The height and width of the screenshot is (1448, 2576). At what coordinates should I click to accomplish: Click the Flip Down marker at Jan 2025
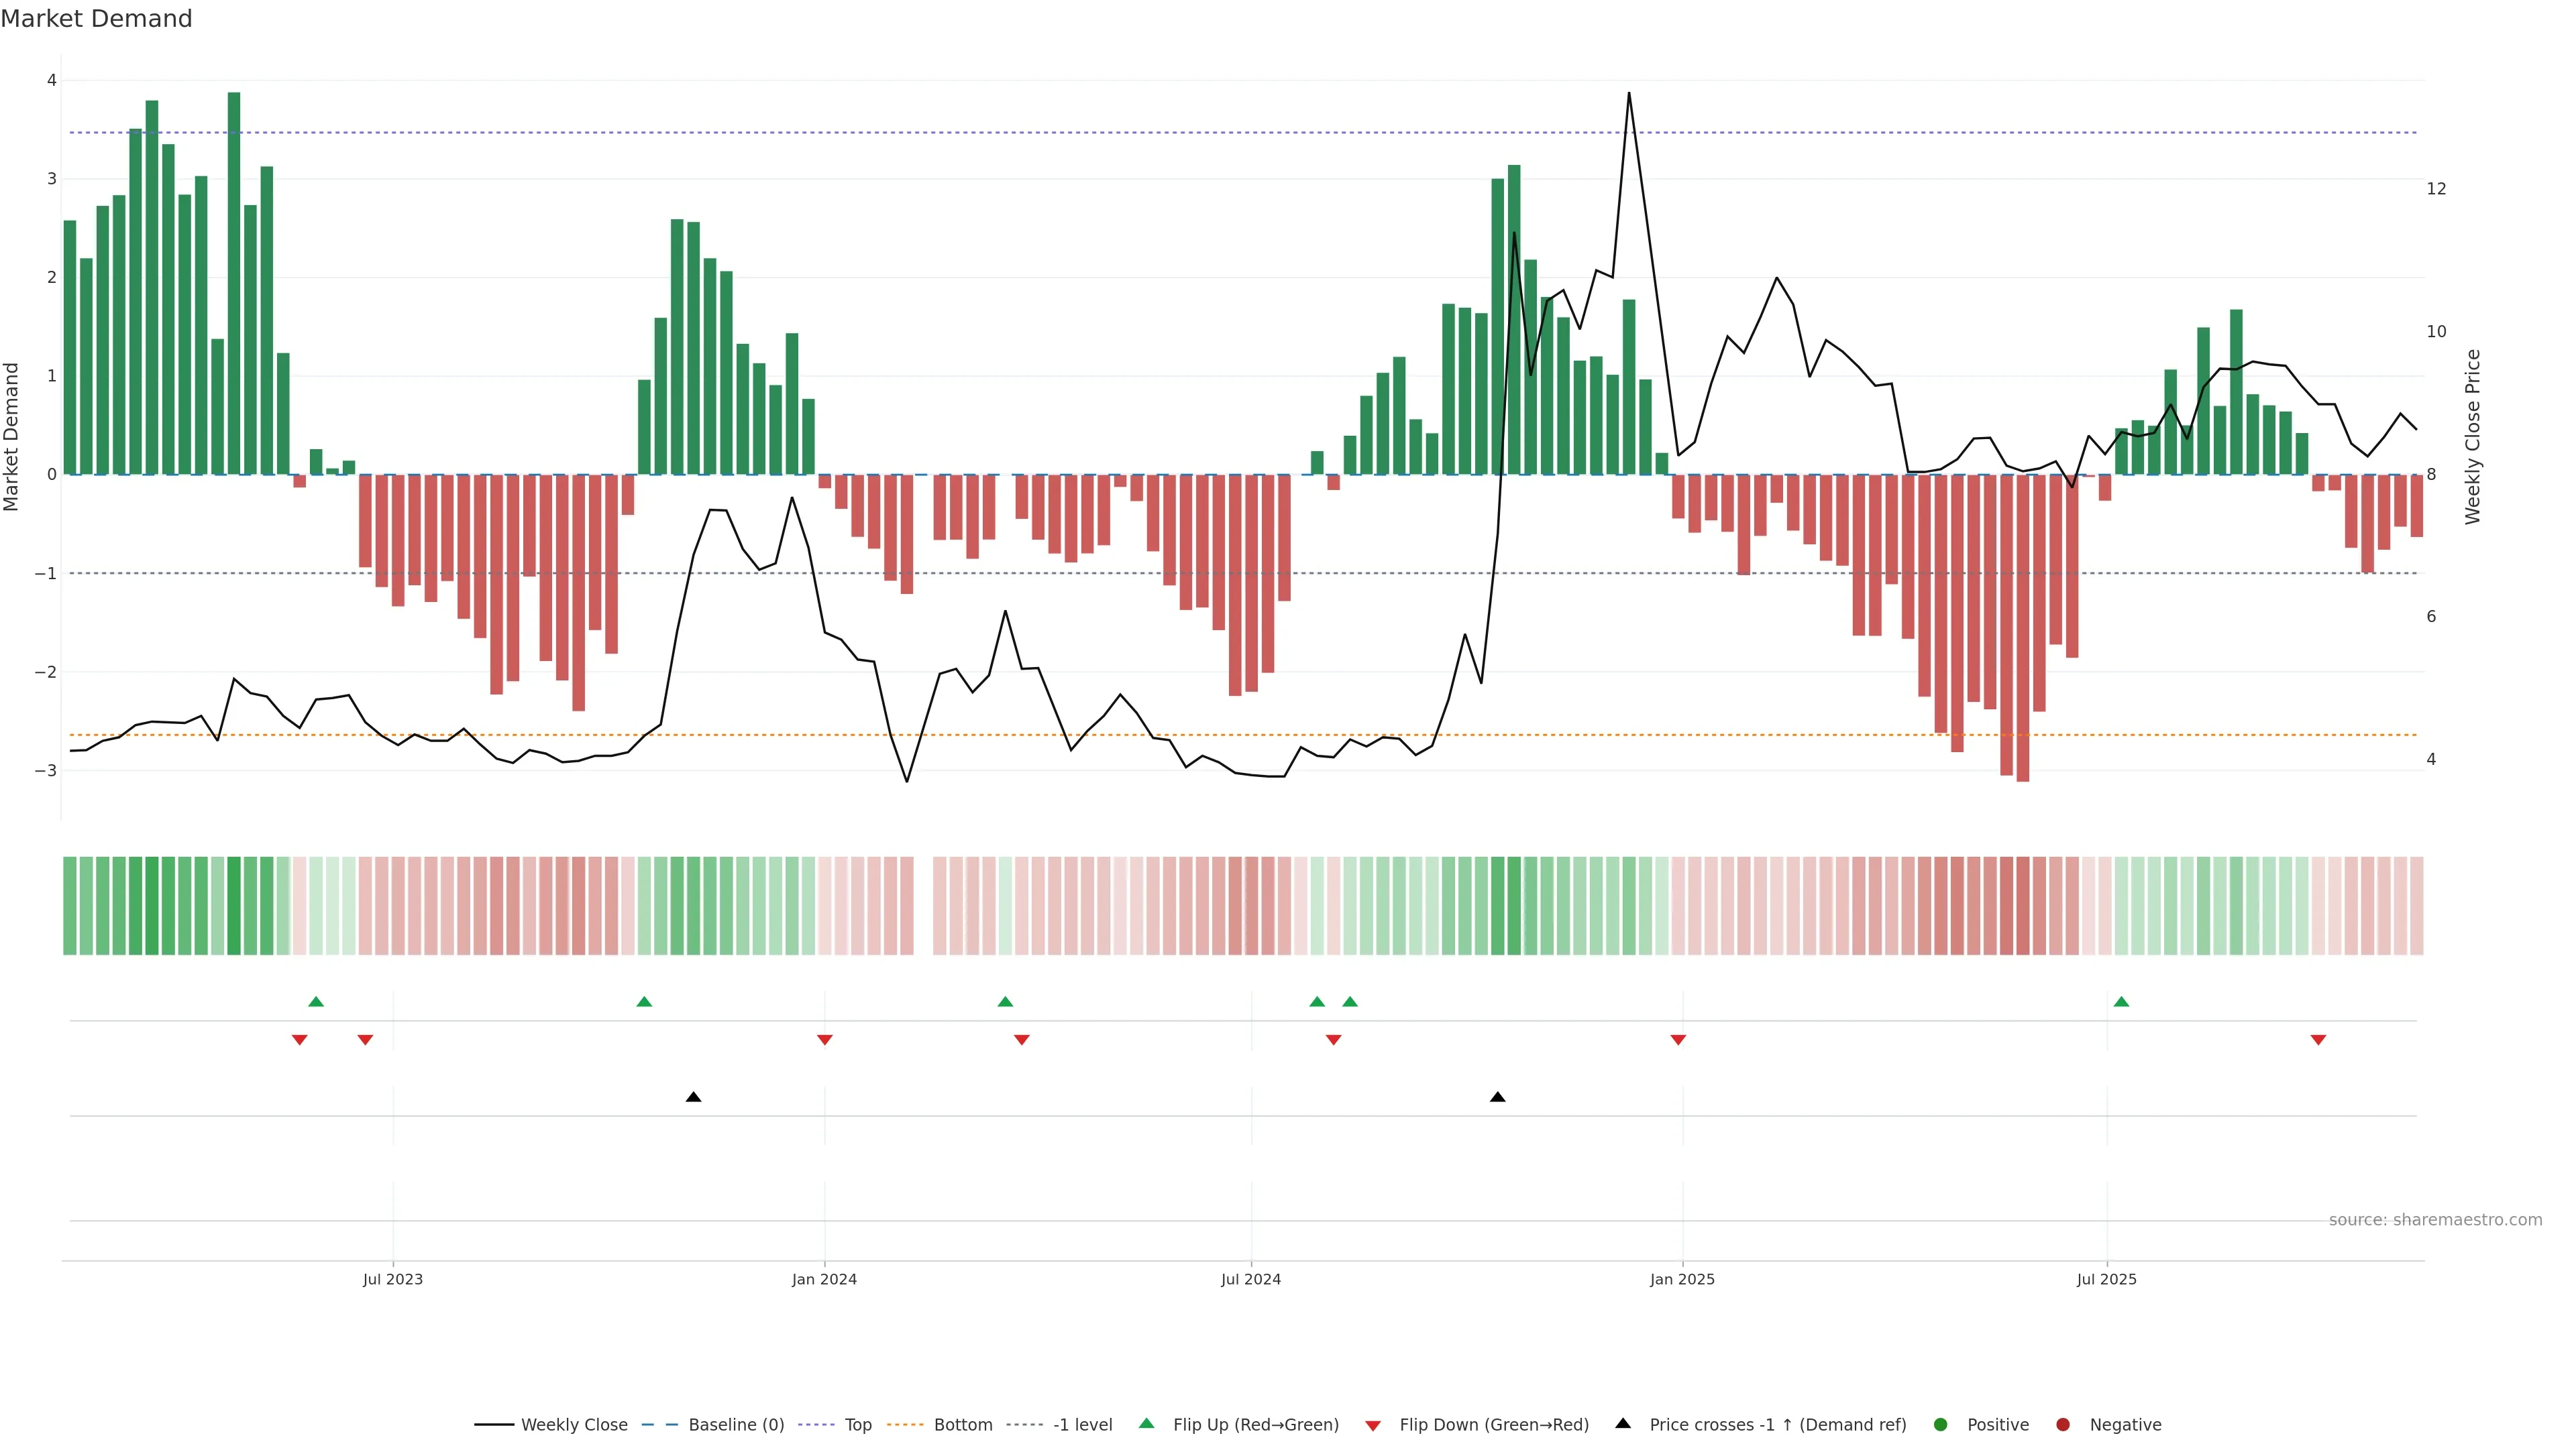tap(1678, 1040)
